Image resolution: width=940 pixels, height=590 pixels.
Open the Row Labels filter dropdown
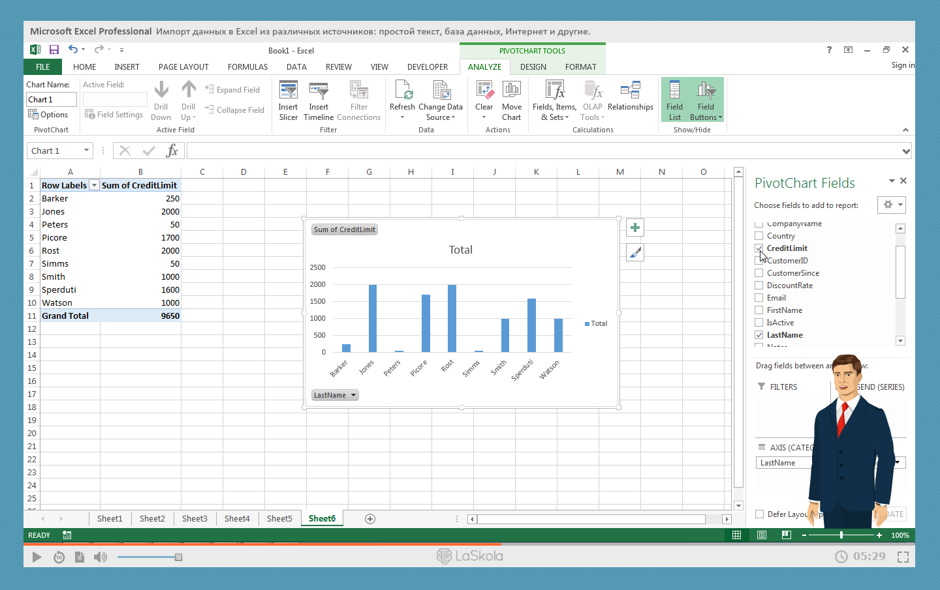94,186
